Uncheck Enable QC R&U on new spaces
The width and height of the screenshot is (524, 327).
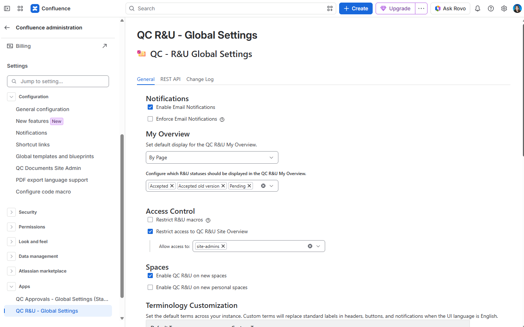(x=150, y=276)
